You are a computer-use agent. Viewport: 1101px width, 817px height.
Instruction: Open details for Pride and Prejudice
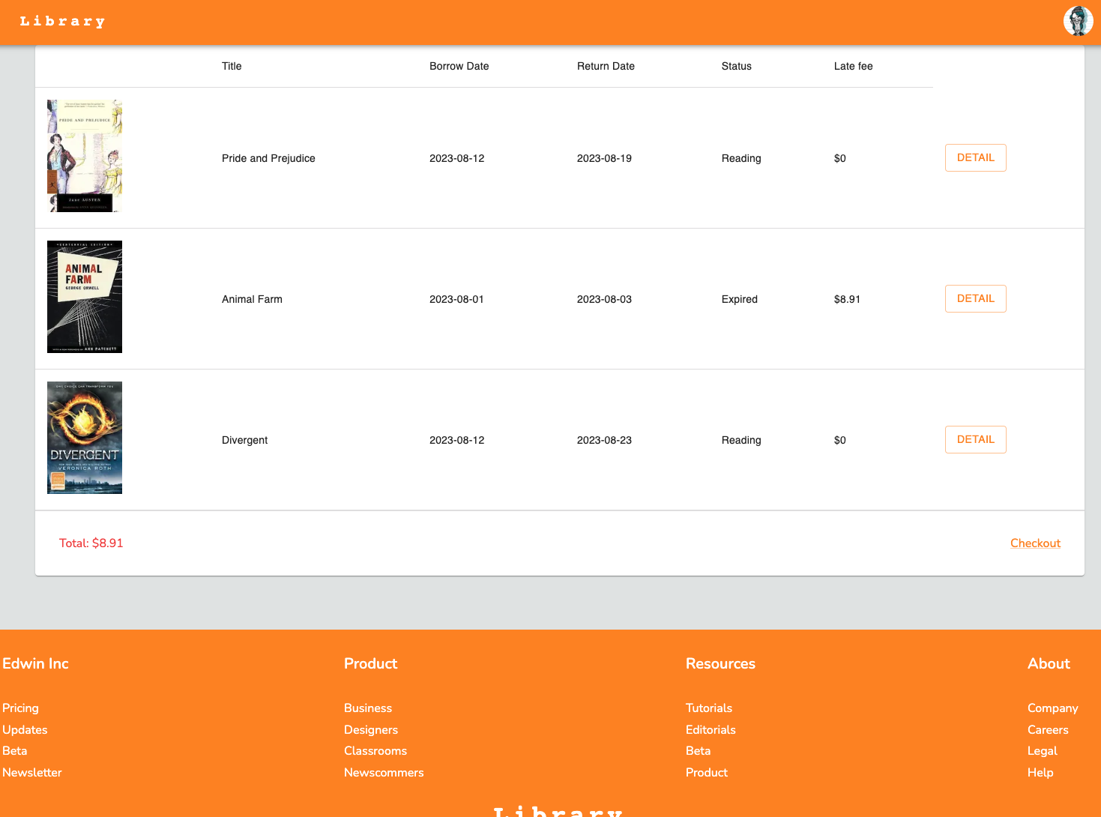[x=975, y=157]
